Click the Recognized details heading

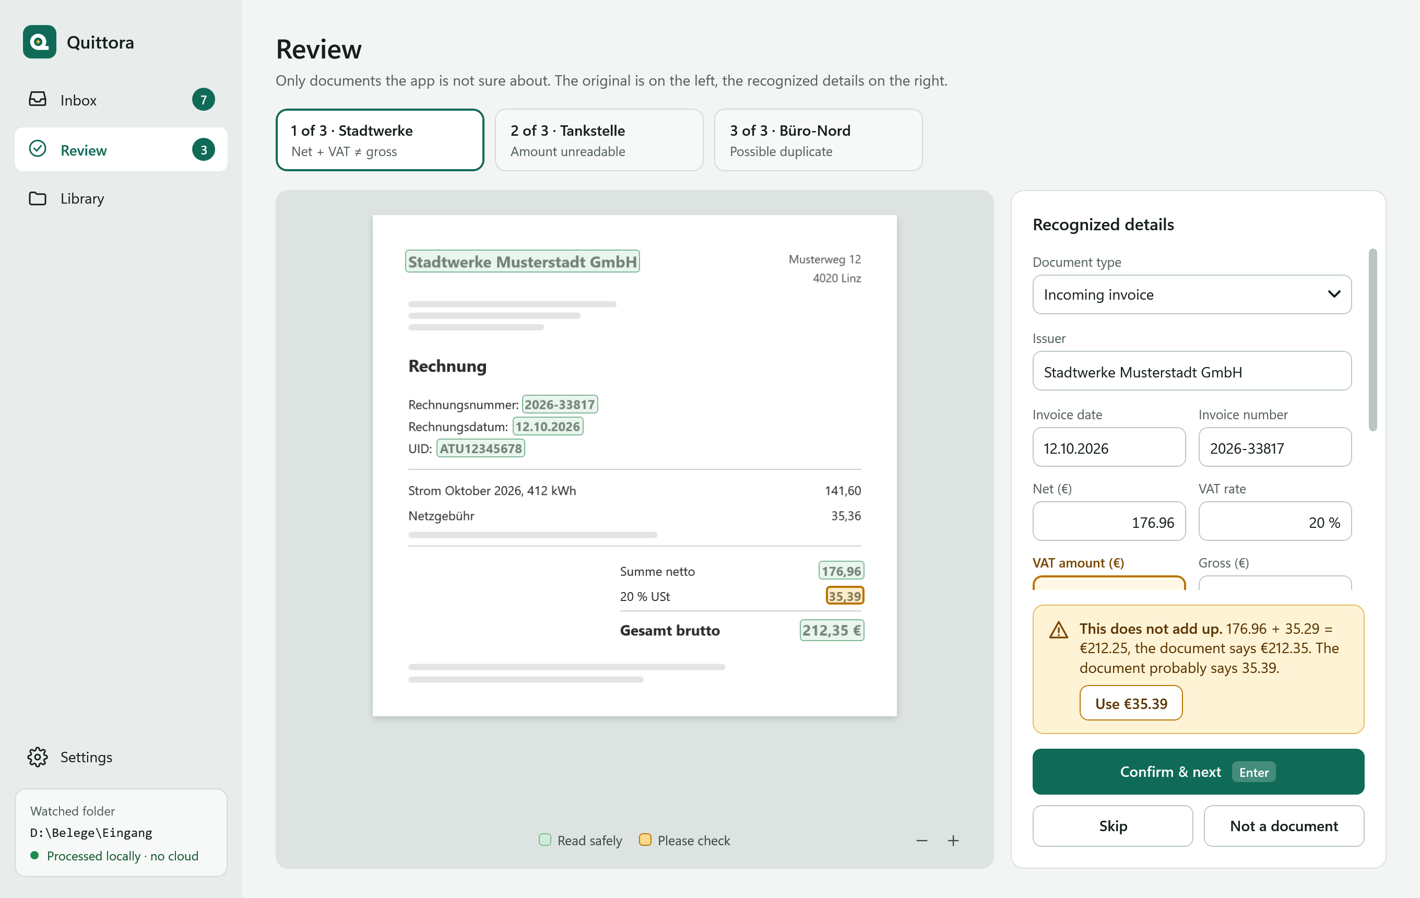[1103, 224]
